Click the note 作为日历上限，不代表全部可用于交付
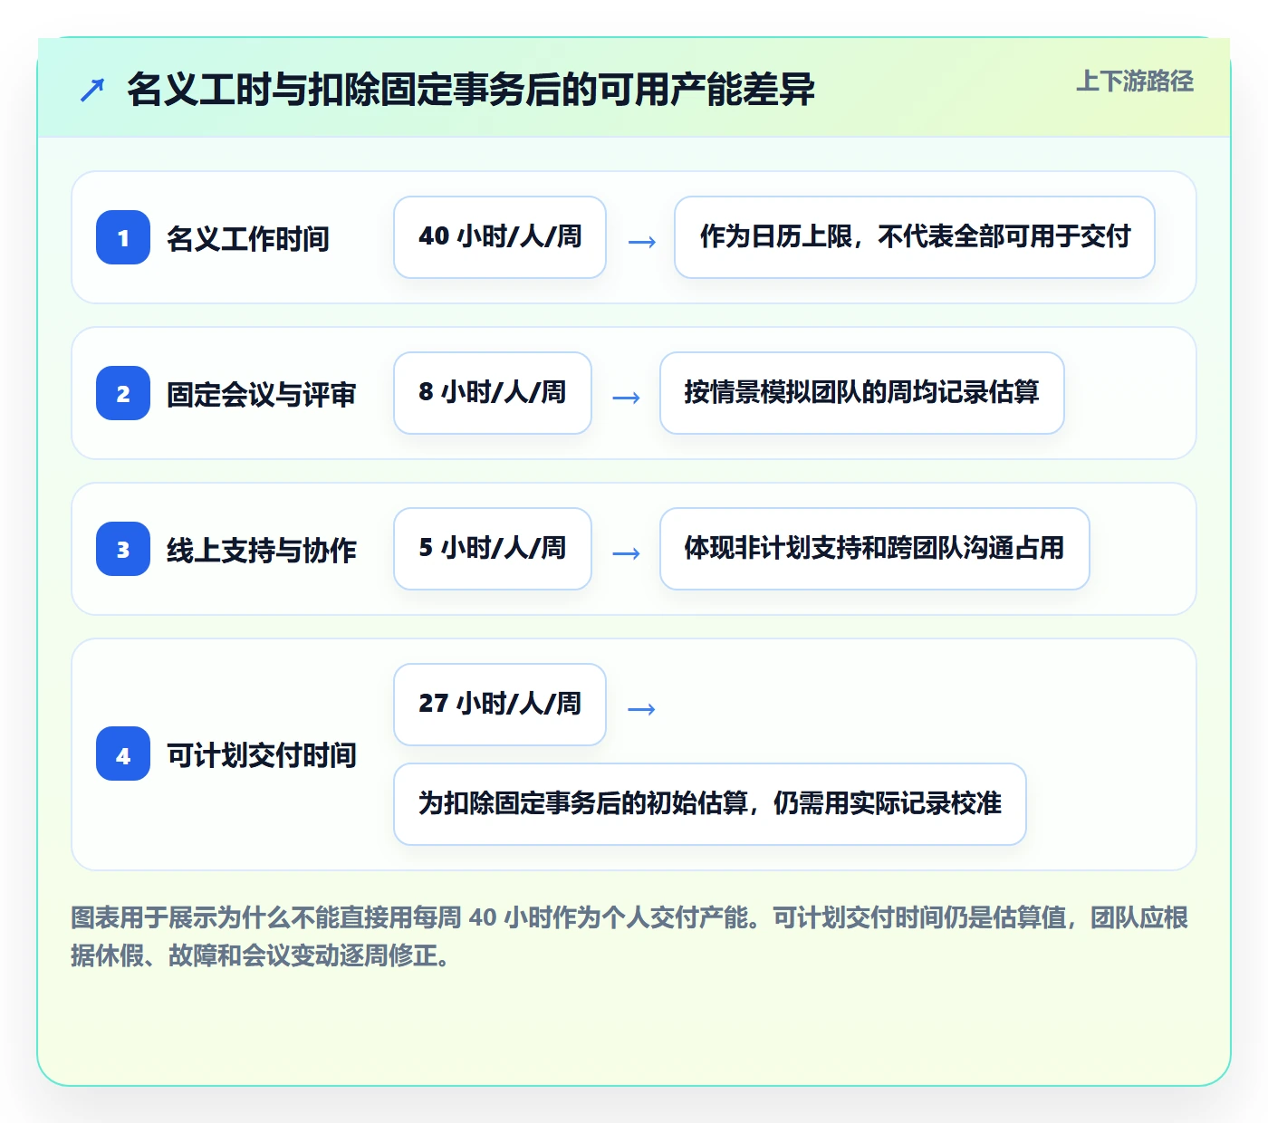 [x=915, y=237]
